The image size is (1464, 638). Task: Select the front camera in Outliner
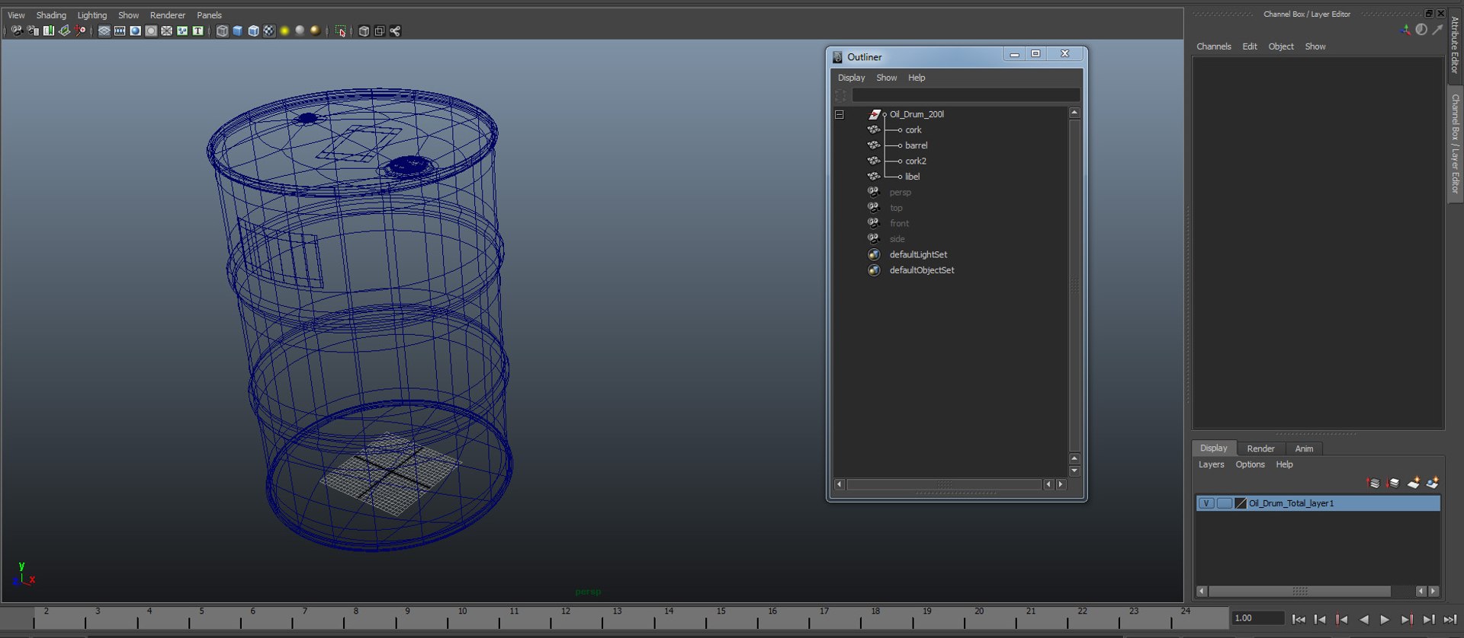pyautogui.click(x=899, y=224)
